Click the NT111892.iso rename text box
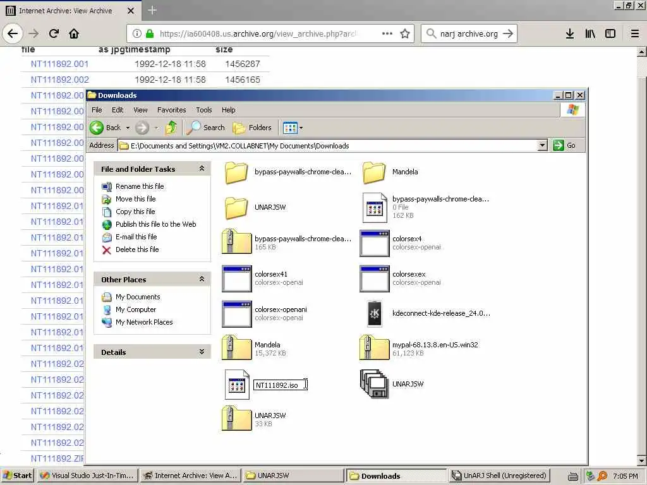647x485 pixels. pos(280,385)
